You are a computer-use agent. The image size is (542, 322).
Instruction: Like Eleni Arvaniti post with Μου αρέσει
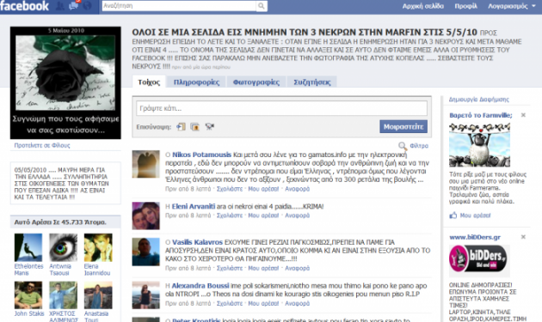[x=263, y=216]
